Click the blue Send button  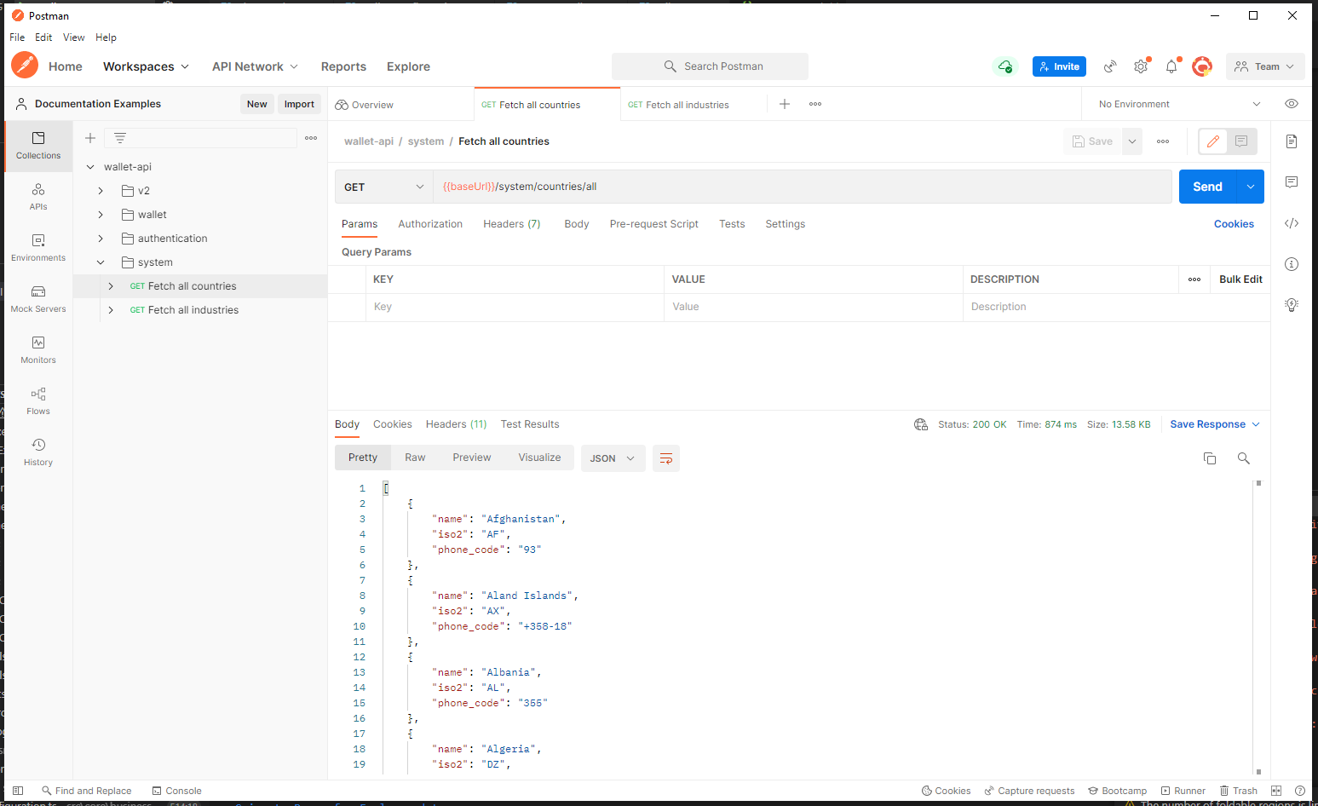(1208, 187)
